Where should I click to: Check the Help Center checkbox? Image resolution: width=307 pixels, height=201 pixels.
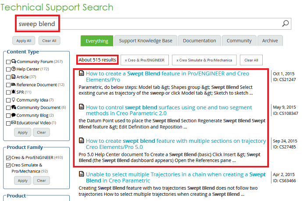point(8,70)
